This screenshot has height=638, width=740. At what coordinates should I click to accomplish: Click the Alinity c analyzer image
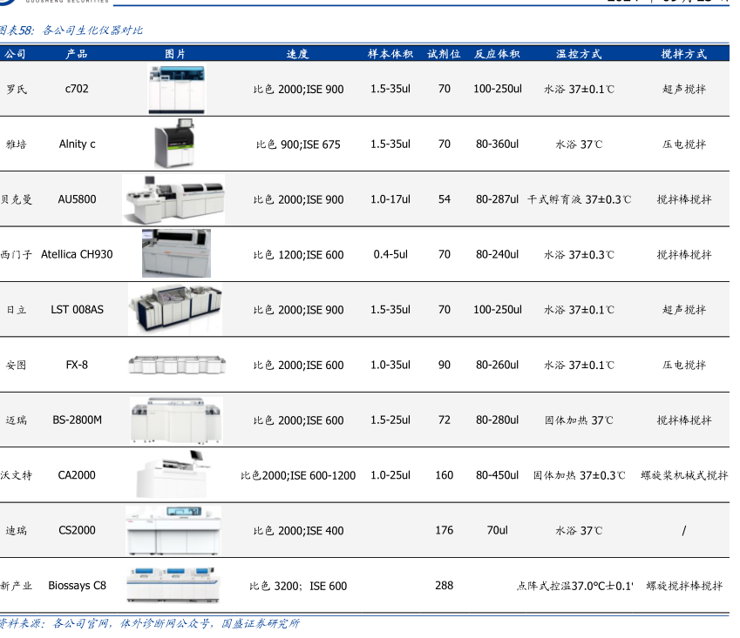point(174,144)
